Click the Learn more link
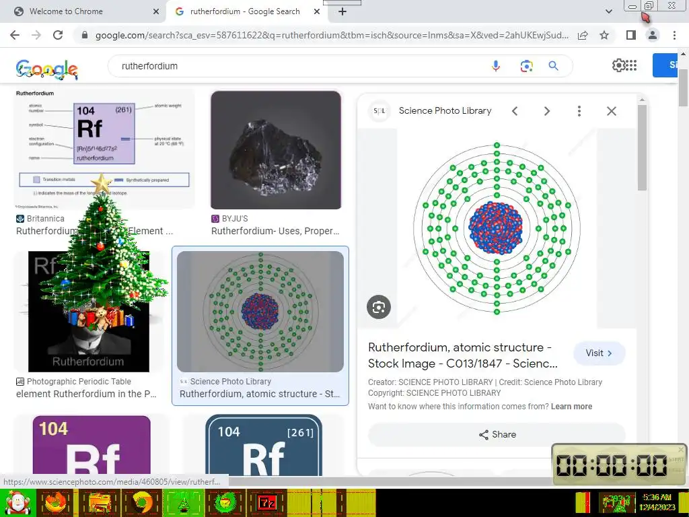The image size is (689, 517). (x=571, y=406)
